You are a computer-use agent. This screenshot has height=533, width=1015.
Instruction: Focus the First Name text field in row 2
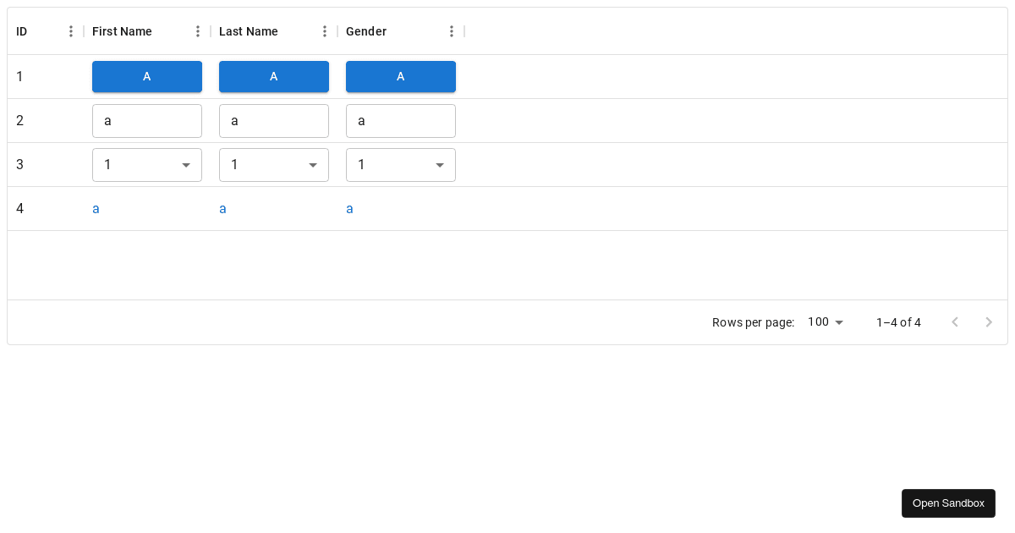[x=147, y=121]
